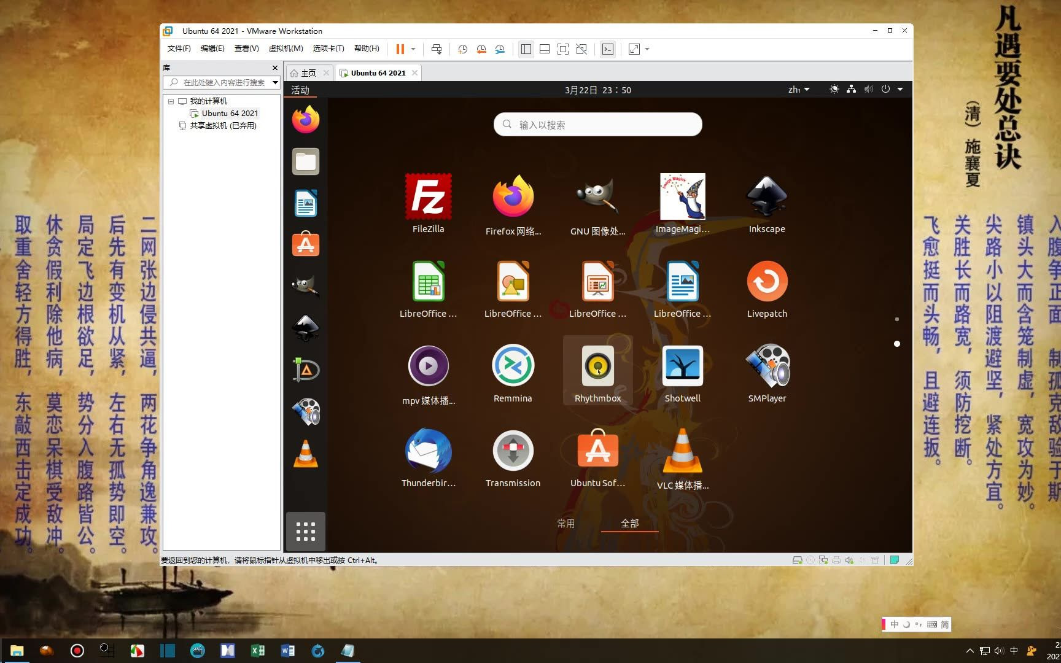Switch to the 主页 tab
The image size is (1061, 663).
308,72
